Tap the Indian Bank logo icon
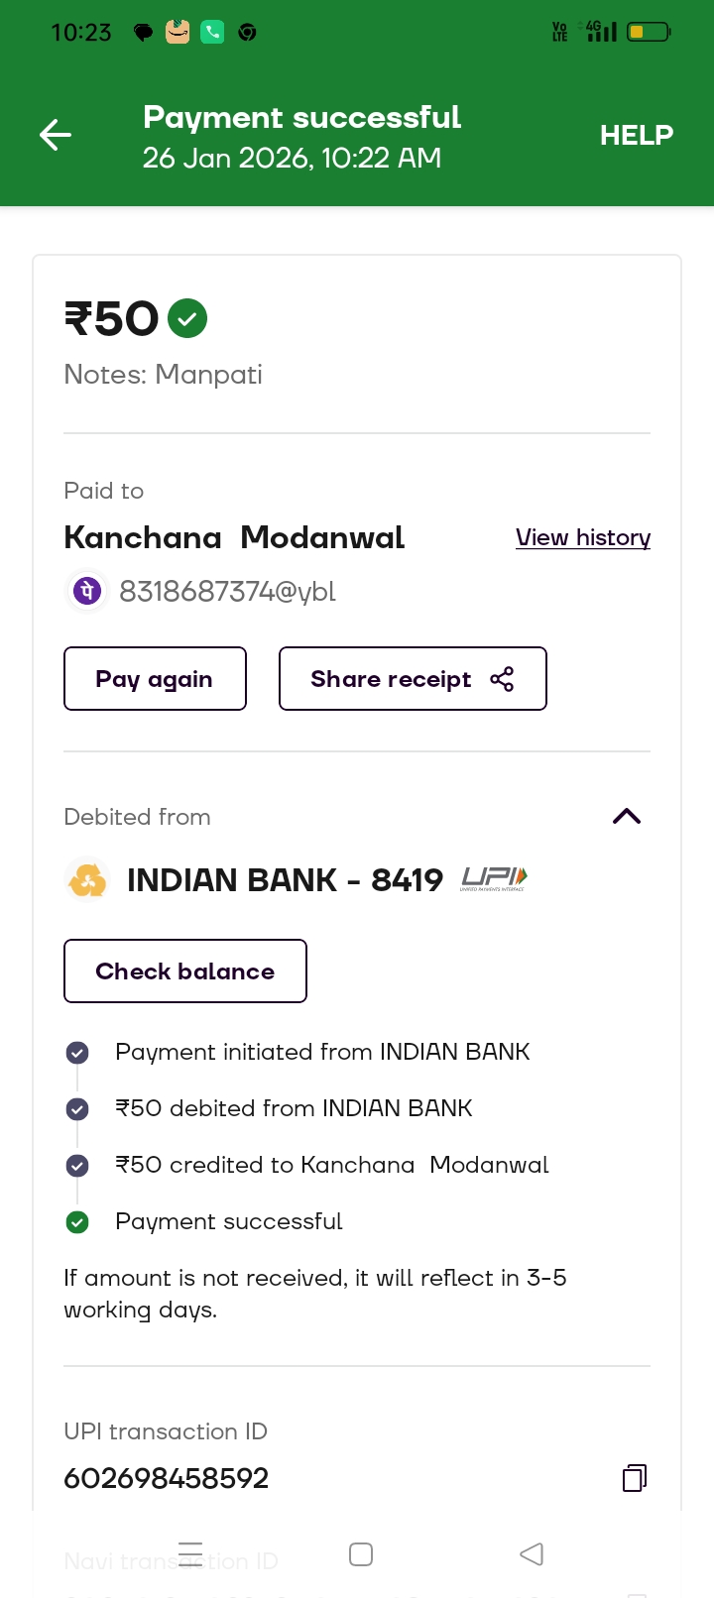Viewport: 714px width, 1598px height. click(87, 880)
